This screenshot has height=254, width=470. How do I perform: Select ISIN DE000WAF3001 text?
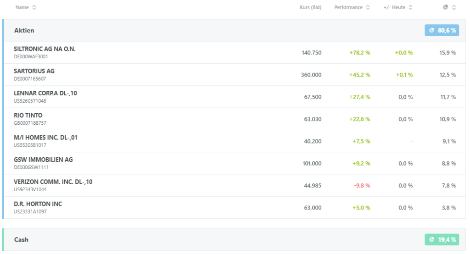[31, 56]
